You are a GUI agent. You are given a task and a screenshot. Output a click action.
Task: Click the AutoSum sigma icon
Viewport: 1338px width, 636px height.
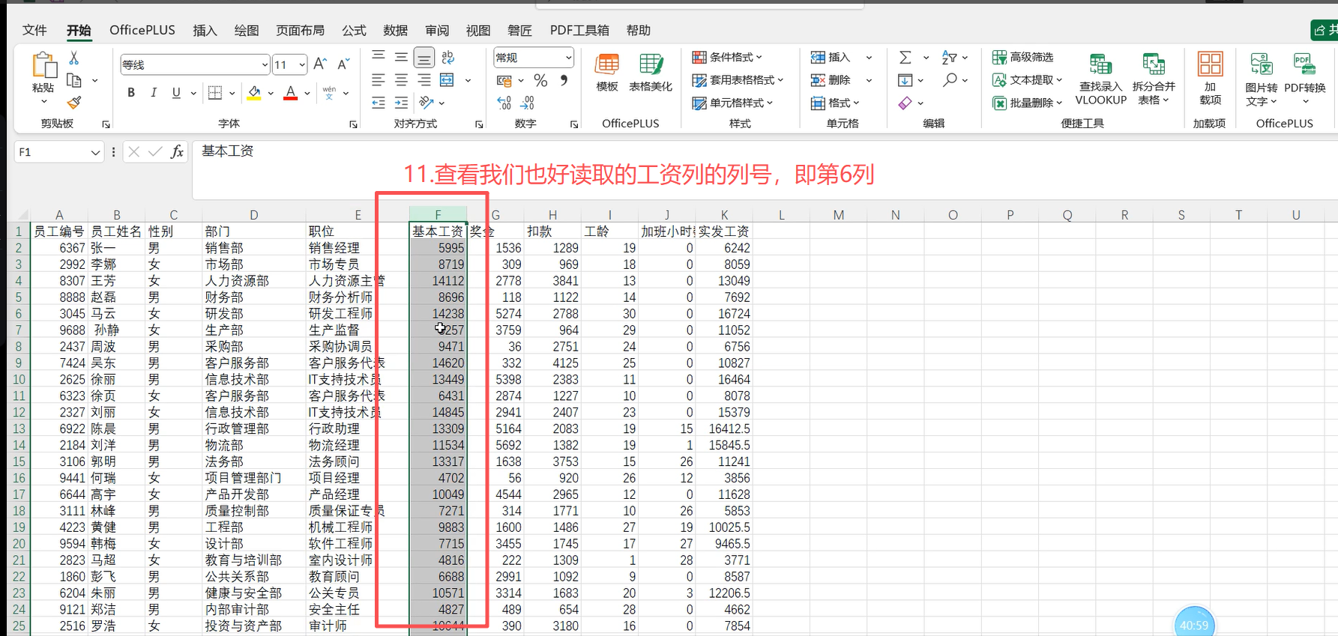(905, 57)
